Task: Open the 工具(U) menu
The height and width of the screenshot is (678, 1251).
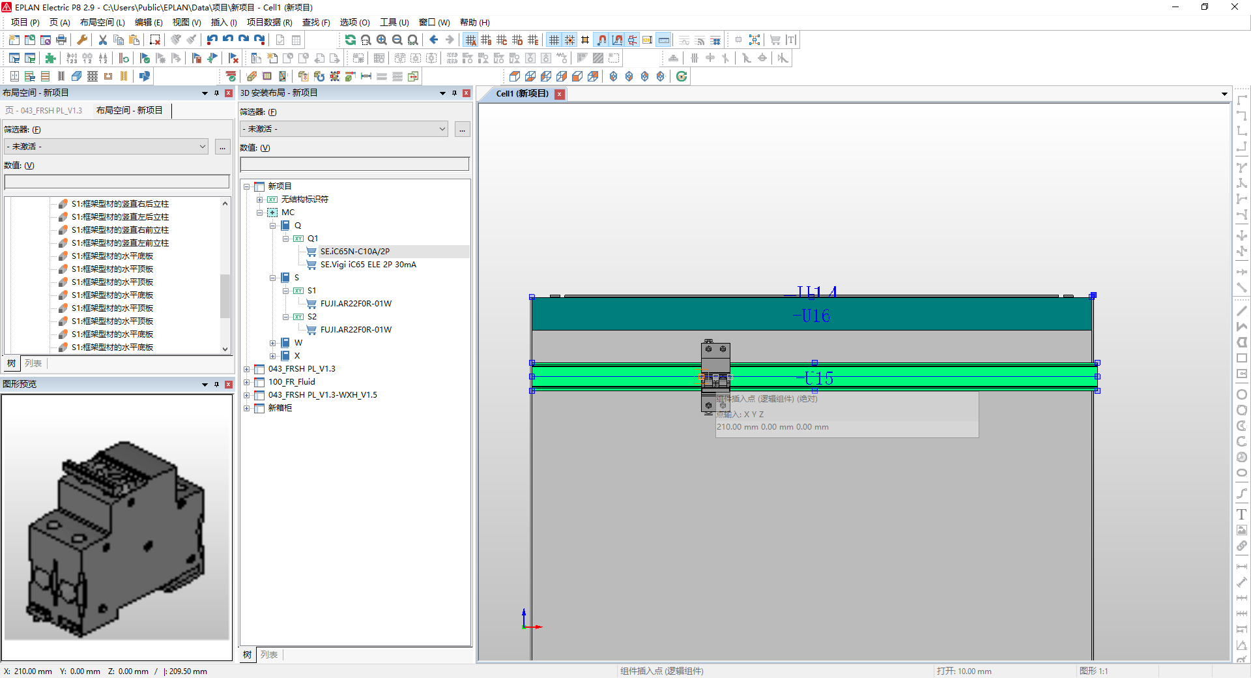Action: [394, 22]
